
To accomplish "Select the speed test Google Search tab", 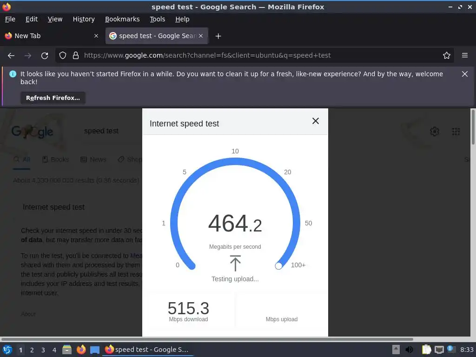I will coord(157,36).
